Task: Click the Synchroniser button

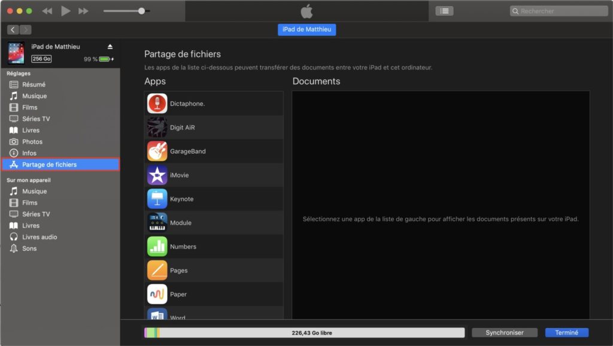Action: (504, 333)
